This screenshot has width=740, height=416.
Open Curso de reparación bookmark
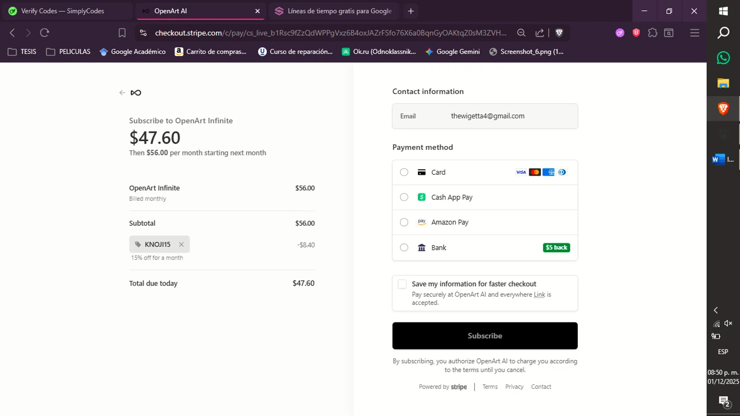(x=295, y=51)
